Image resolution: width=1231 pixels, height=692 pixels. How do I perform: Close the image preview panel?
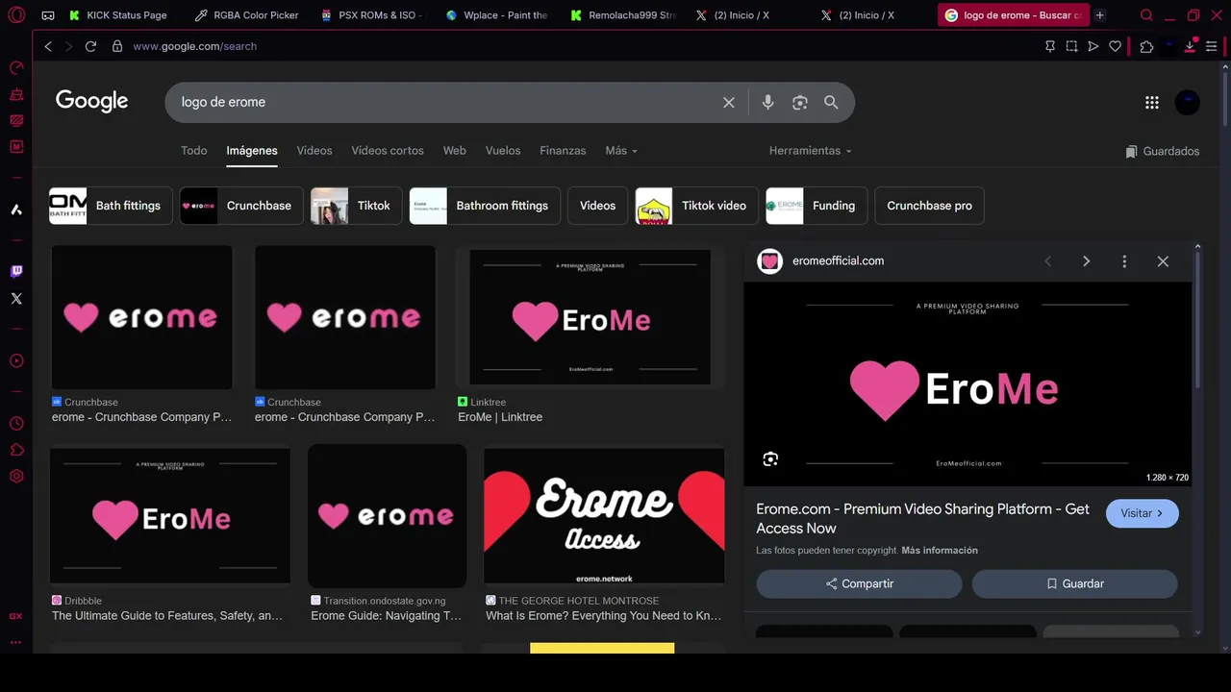tap(1163, 261)
